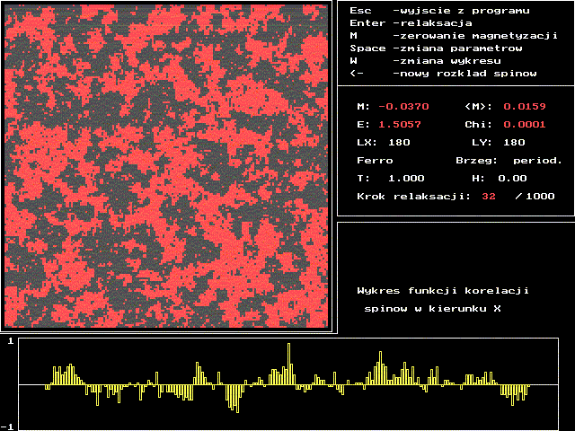Click the spin lattice display

[x=166, y=166]
